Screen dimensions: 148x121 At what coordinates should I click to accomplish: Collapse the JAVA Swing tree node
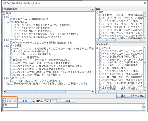click(x=8, y=22)
